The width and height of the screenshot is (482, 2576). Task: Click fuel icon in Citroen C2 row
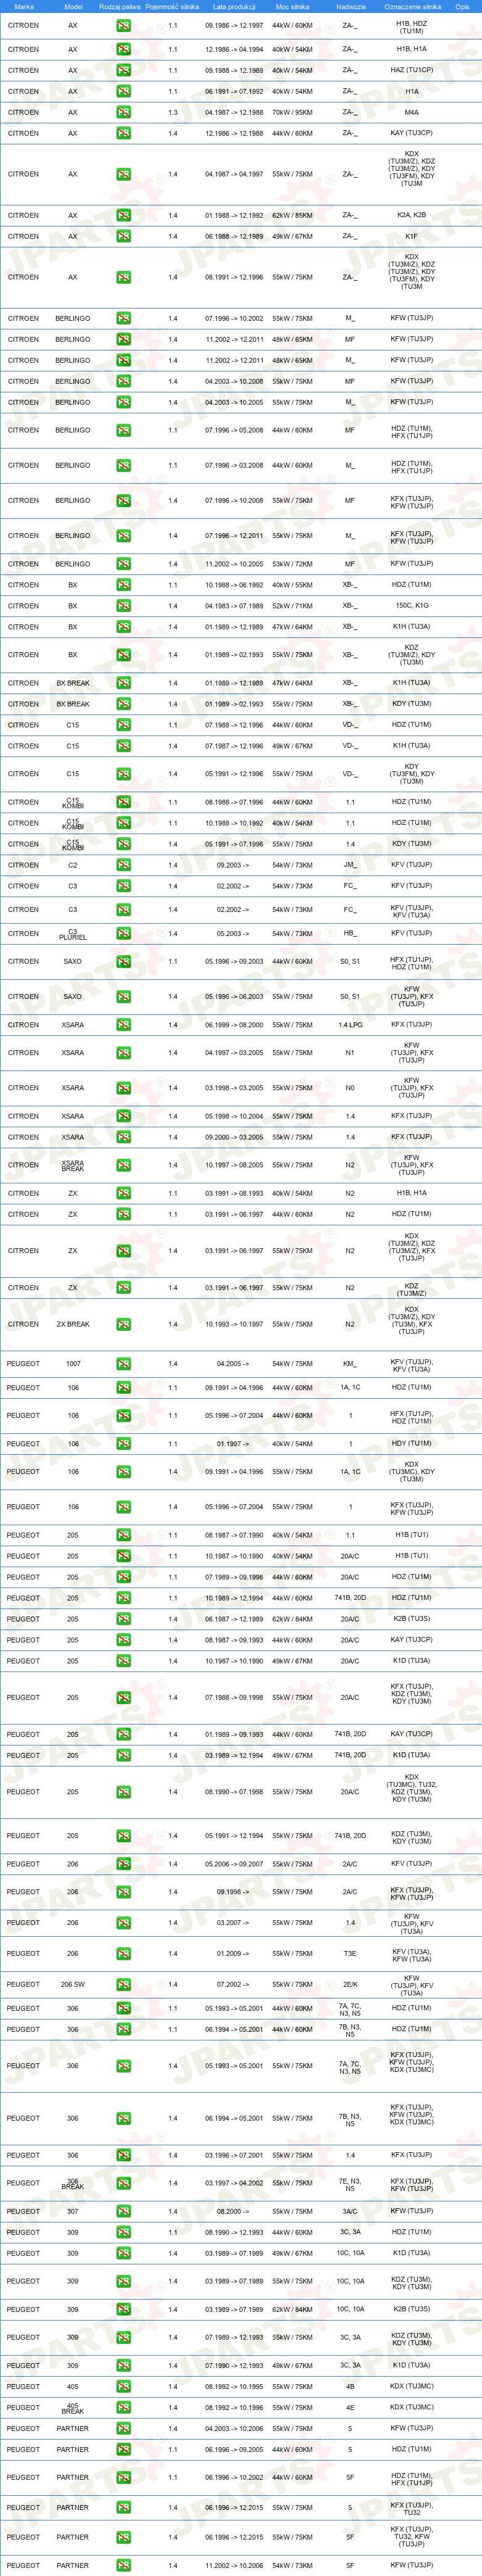(123, 865)
